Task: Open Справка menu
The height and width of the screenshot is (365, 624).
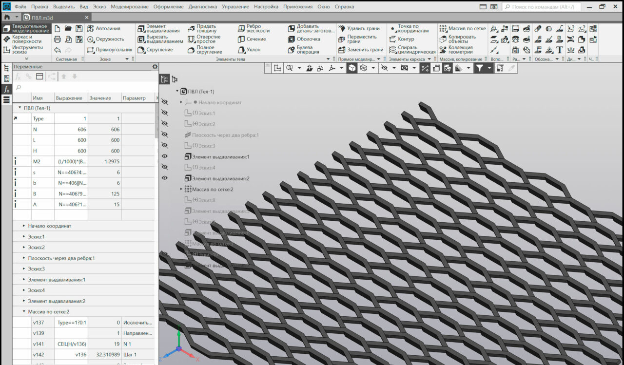Action: [x=345, y=7]
